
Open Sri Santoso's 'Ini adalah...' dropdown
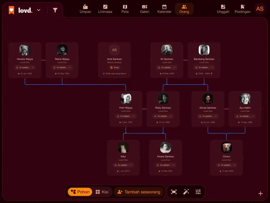[167, 67]
